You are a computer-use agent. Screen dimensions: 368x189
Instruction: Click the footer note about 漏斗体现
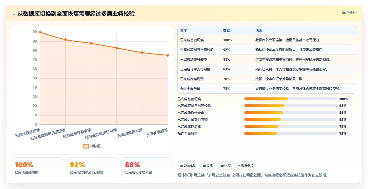pyautogui.click(x=253, y=175)
